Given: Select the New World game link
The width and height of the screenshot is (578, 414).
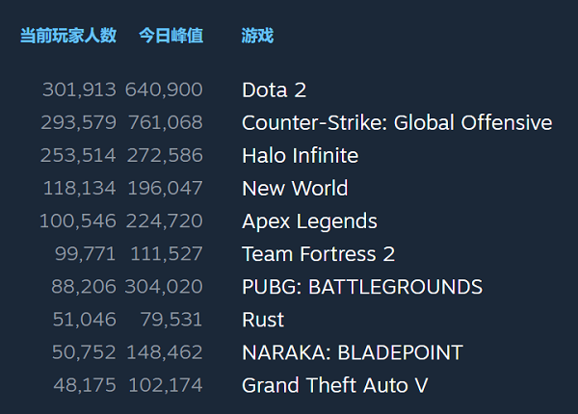Looking at the screenshot, I should click(x=295, y=189).
